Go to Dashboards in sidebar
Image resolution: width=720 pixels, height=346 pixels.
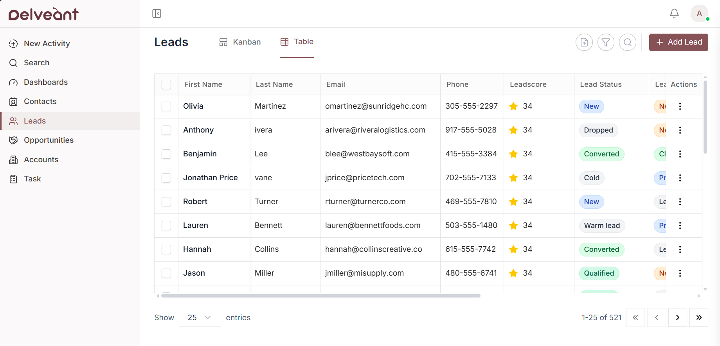45,82
